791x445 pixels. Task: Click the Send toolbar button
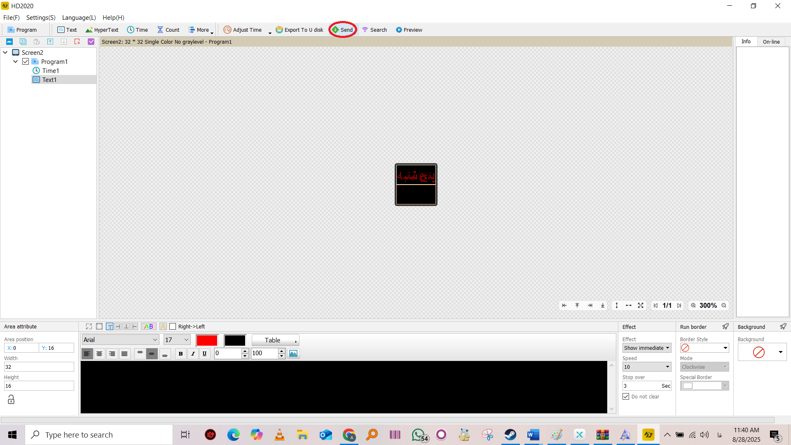343,30
